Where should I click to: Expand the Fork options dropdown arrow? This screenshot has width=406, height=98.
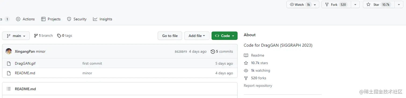pos(355,5)
